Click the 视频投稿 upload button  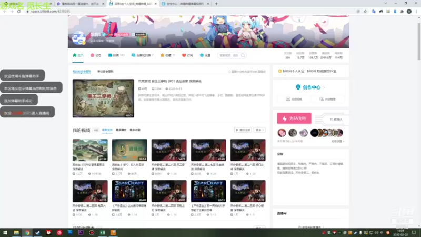click(294, 99)
